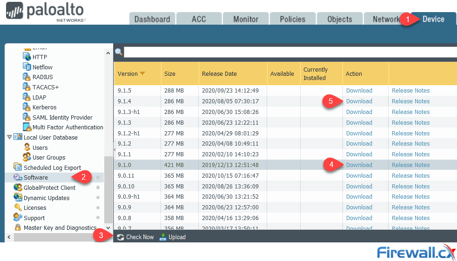Click sidebar scroll up arrow

pos(108,53)
